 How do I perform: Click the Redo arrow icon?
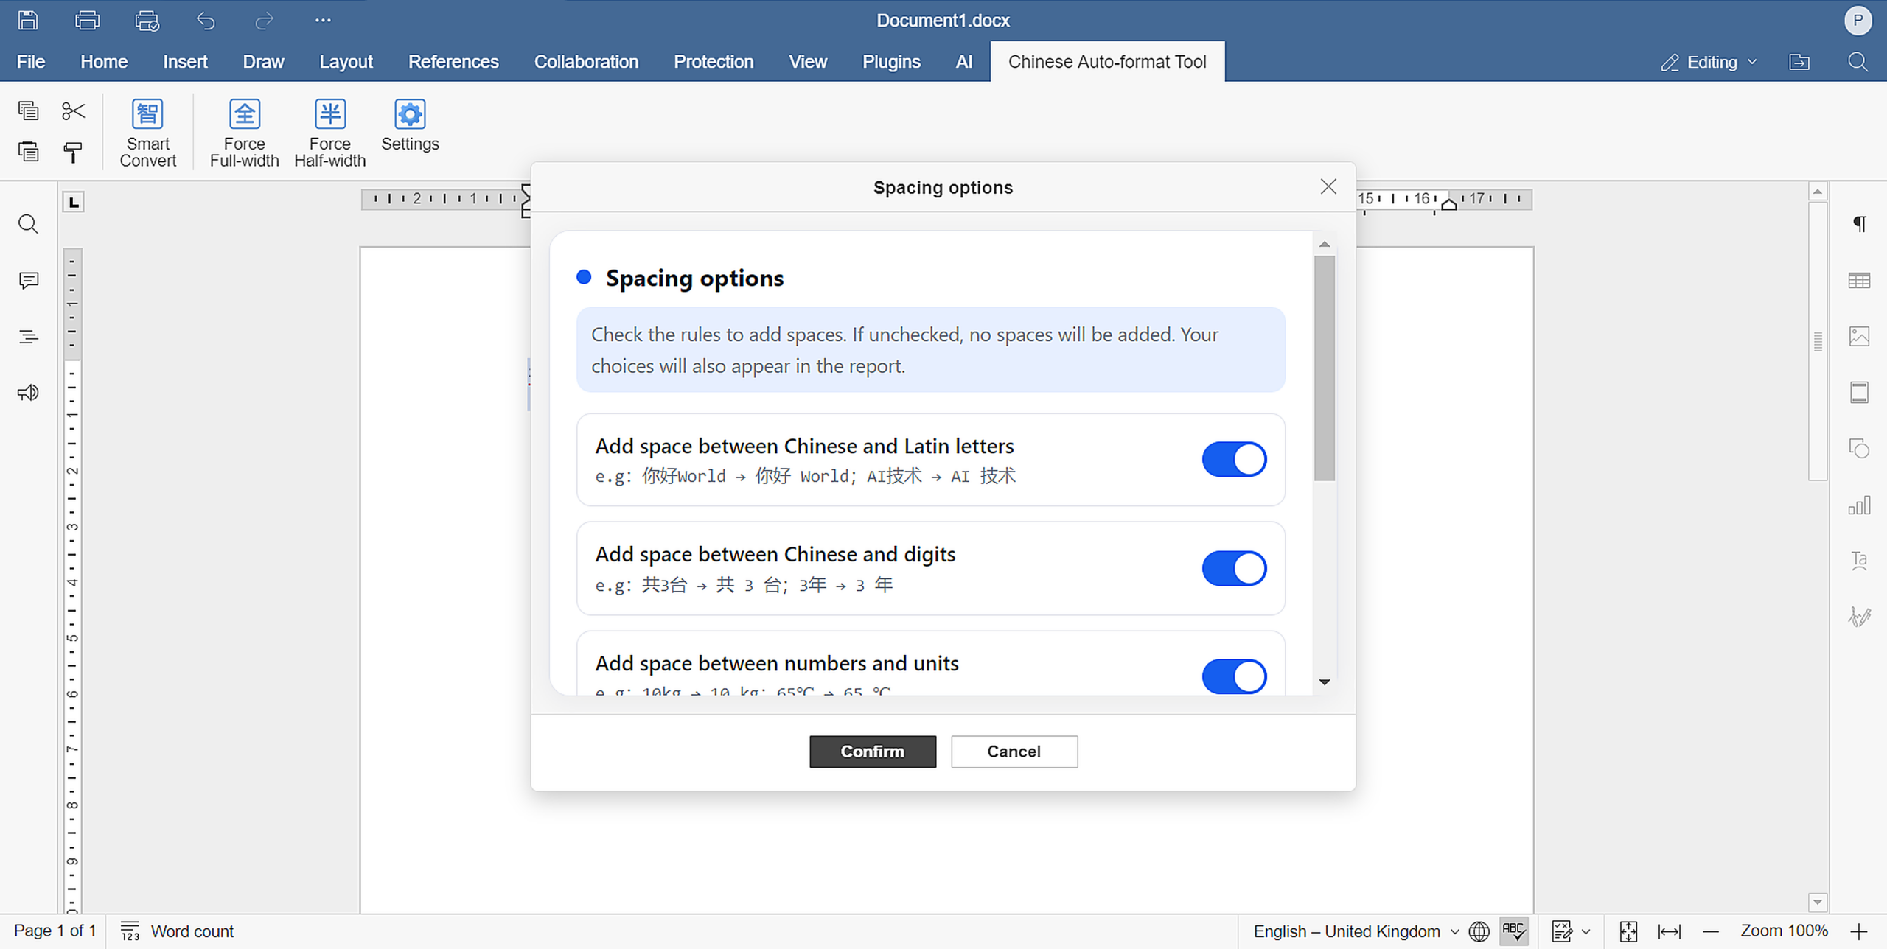pos(265,21)
